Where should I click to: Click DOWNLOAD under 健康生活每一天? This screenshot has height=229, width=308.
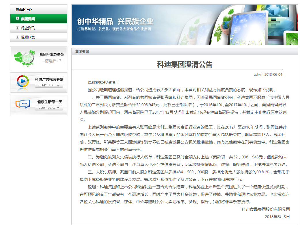(49, 108)
